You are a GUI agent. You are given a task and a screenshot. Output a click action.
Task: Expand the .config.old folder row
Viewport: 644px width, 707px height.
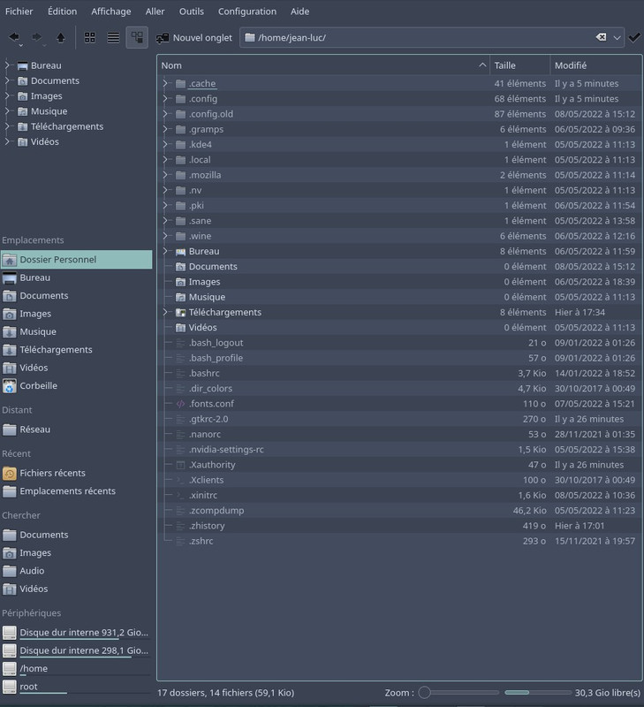(x=165, y=114)
